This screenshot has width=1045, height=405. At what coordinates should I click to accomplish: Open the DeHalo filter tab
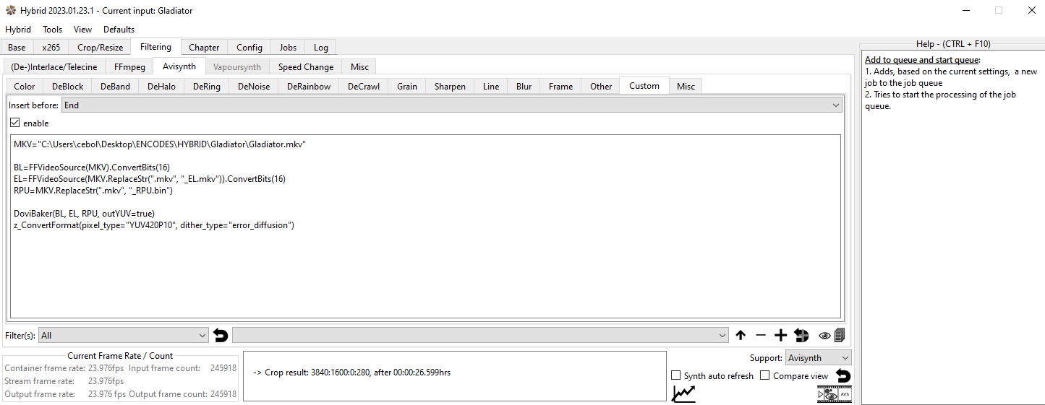tap(161, 87)
